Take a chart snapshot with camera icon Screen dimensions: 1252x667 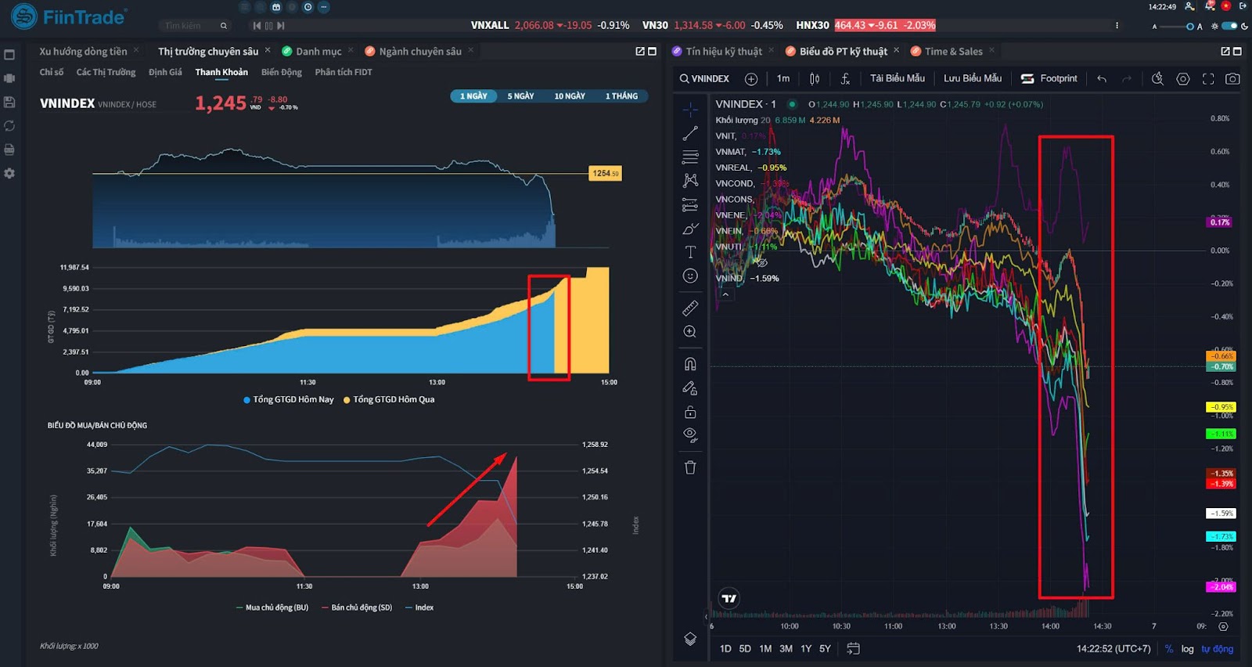point(1232,78)
